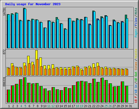Click day 22 label on x-axis

pos(94,106)
